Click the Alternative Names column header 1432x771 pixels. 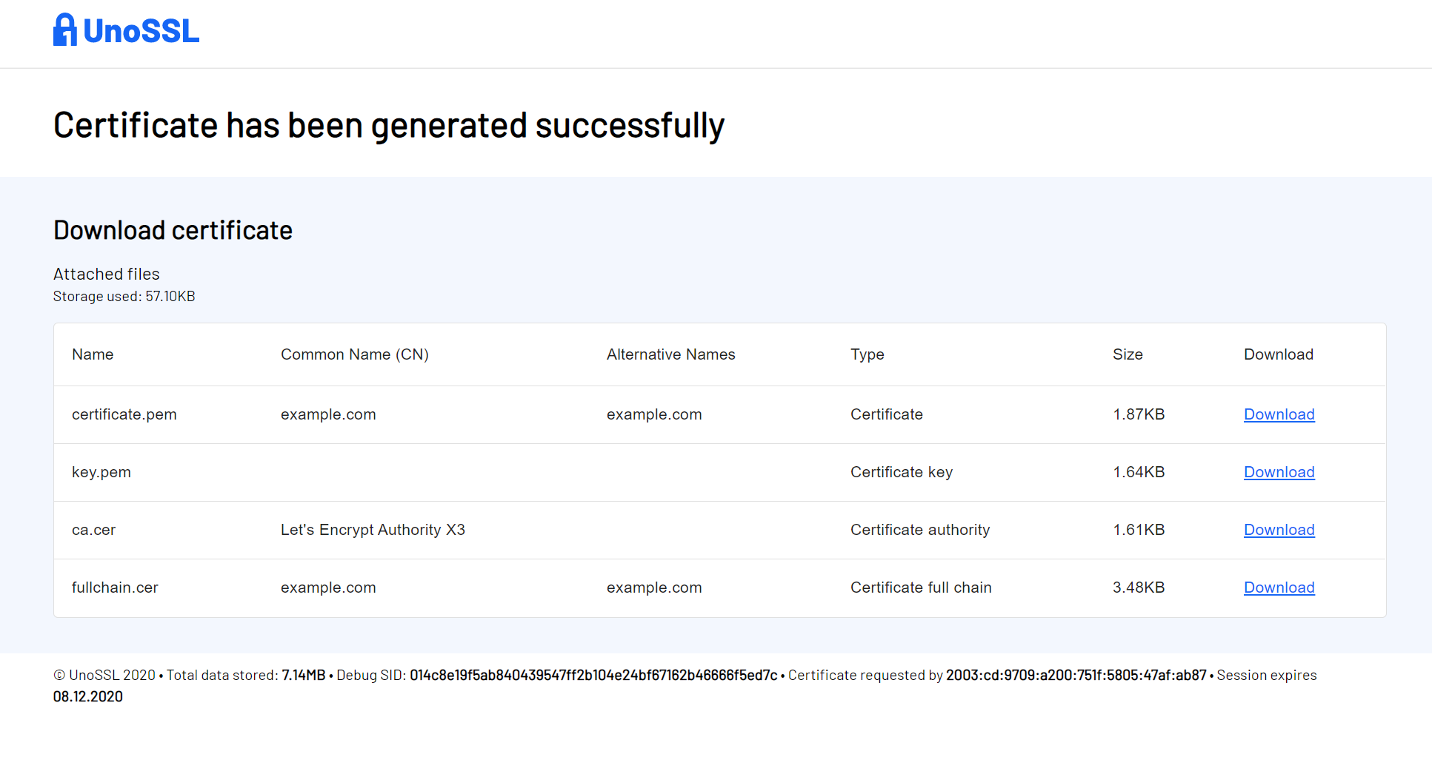670,354
